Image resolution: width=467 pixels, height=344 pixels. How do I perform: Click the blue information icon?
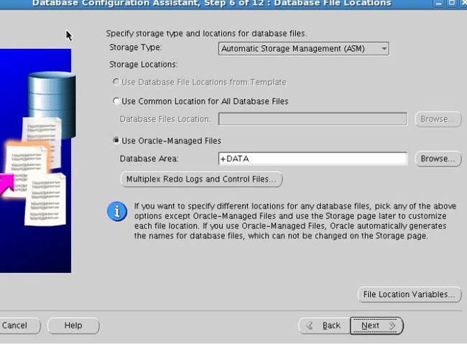(117, 212)
